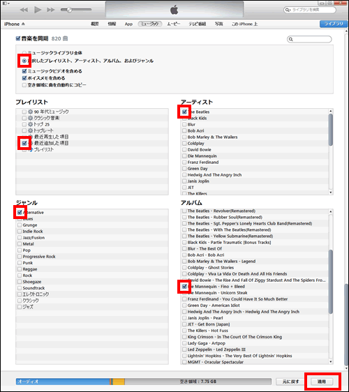This screenshot has width=349, height=392.
Task: Check Lady Gaga - Artpop album
Action: point(184,343)
